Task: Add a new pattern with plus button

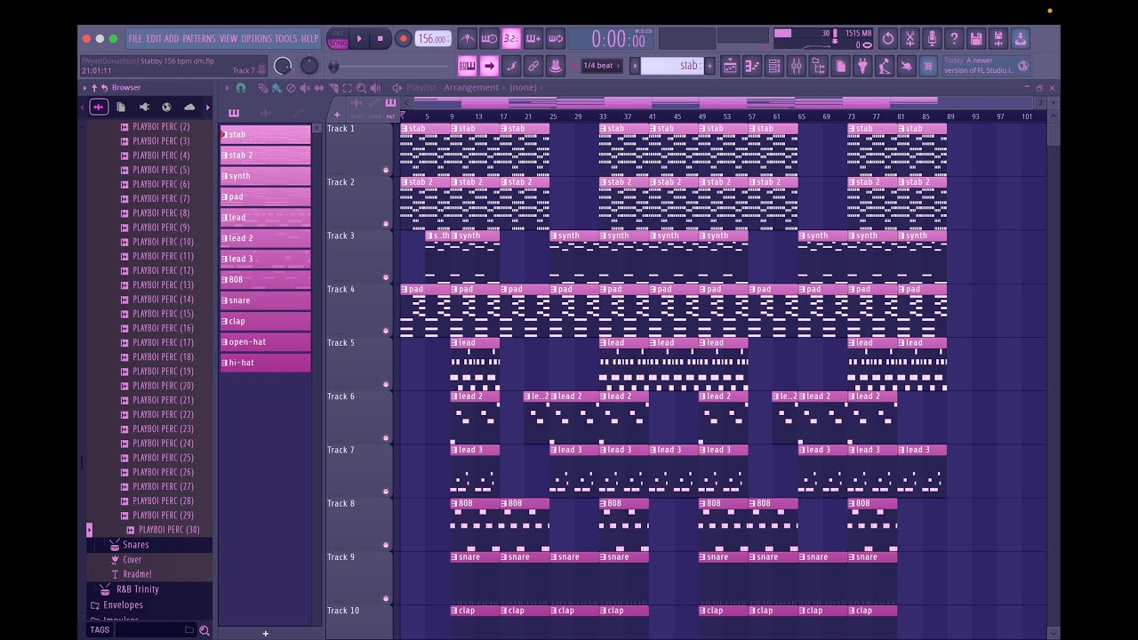Action: click(709, 66)
